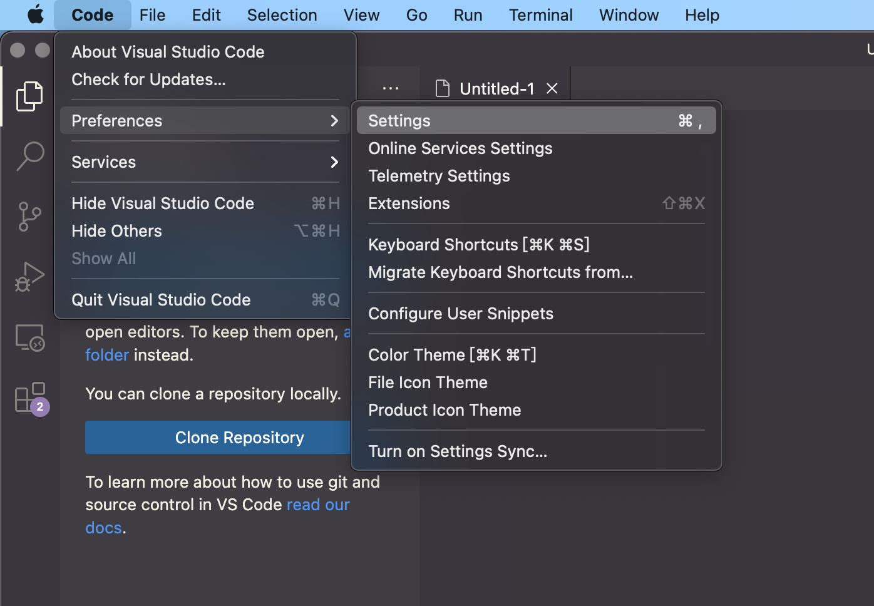This screenshot has width=874, height=606.
Task: Select Configure User Snippets
Action: pyautogui.click(x=537, y=314)
